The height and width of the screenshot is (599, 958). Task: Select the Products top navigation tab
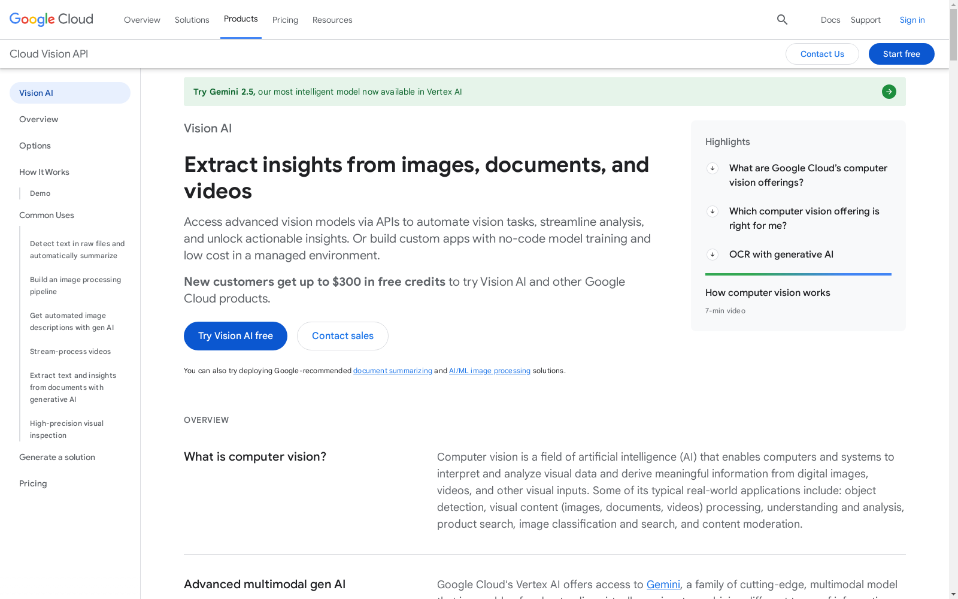(241, 19)
